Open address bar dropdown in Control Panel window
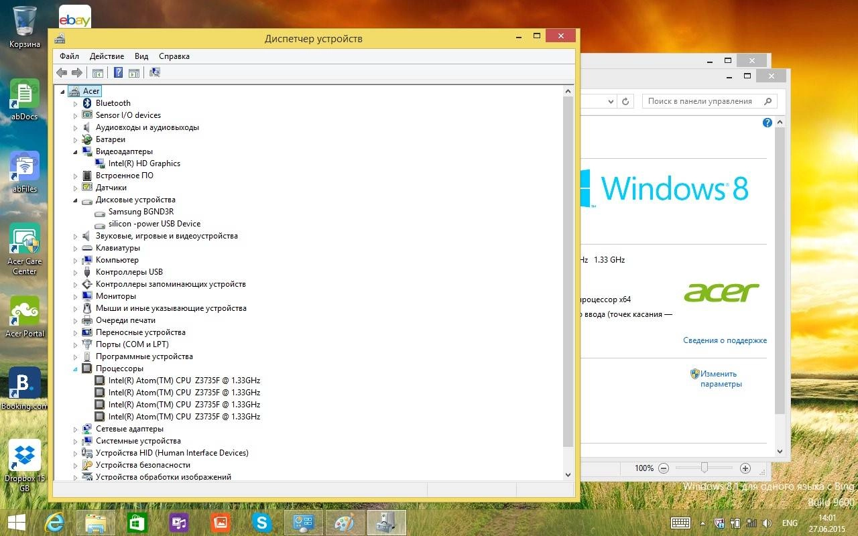 [x=611, y=101]
